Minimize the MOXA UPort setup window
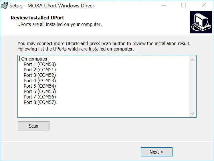This screenshot has height=161, width=214. coord(163,5)
